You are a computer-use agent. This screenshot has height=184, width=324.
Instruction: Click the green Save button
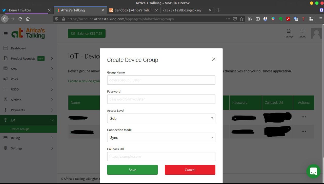pyautogui.click(x=132, y=170)
